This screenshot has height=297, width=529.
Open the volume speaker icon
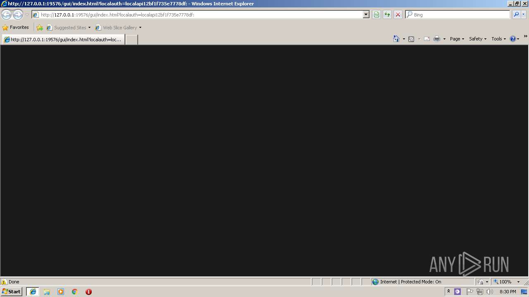click(x=490, y=292)
